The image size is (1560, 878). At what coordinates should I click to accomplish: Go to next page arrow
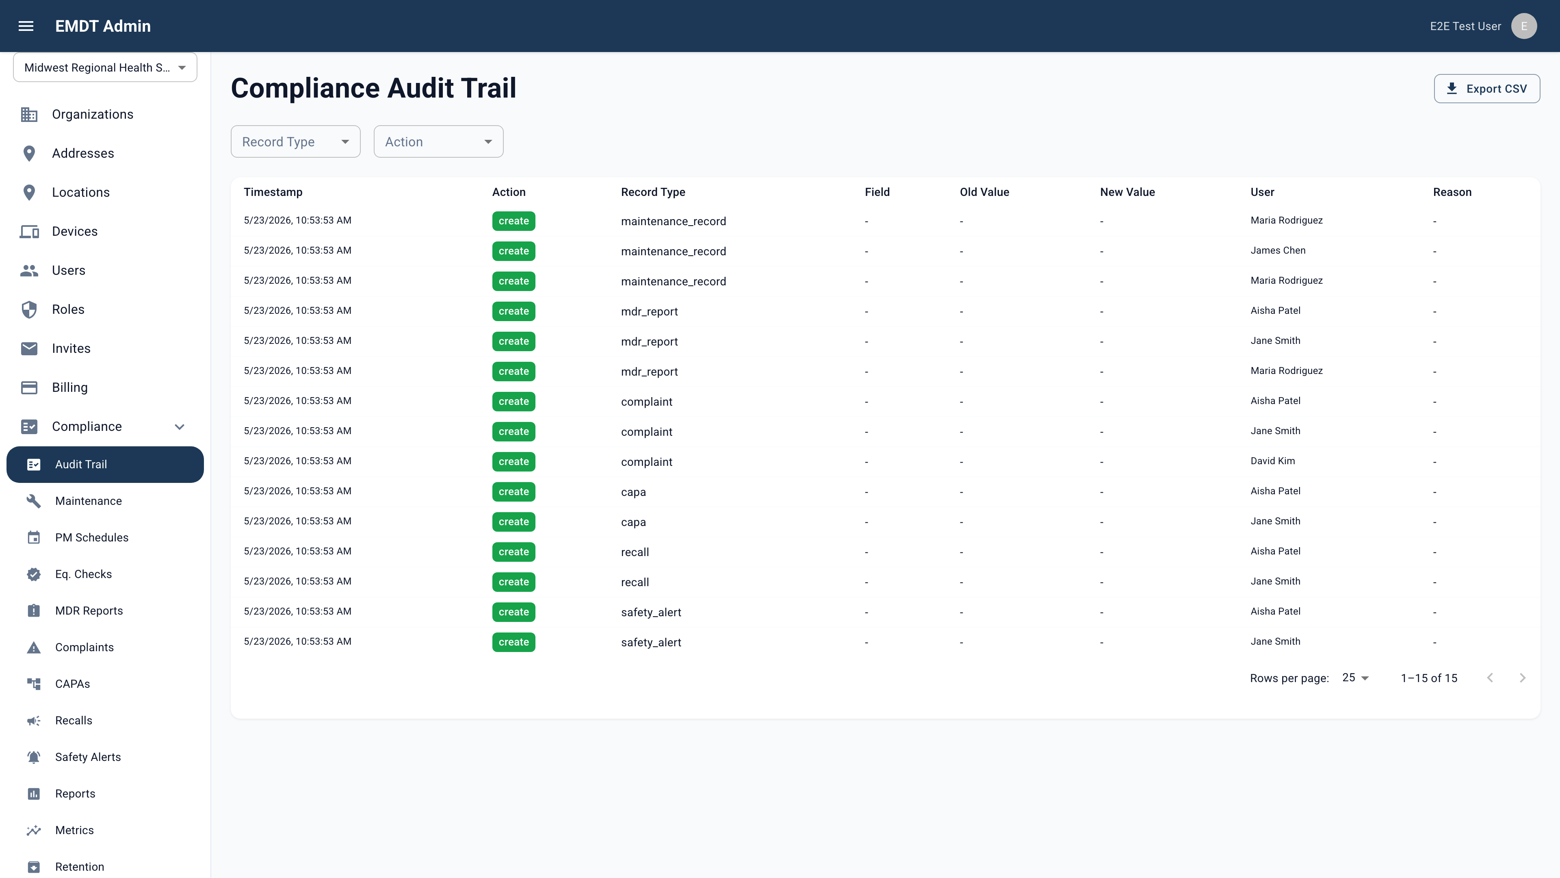click(1523, 678)
